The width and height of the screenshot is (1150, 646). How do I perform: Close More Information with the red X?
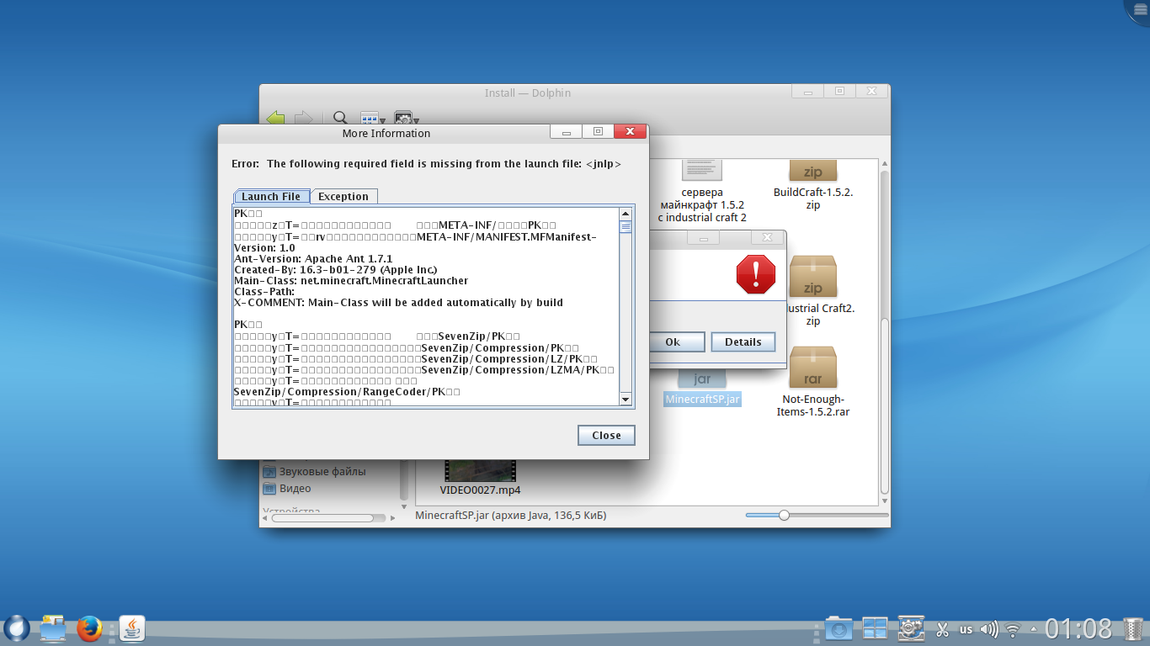point(630,132)
